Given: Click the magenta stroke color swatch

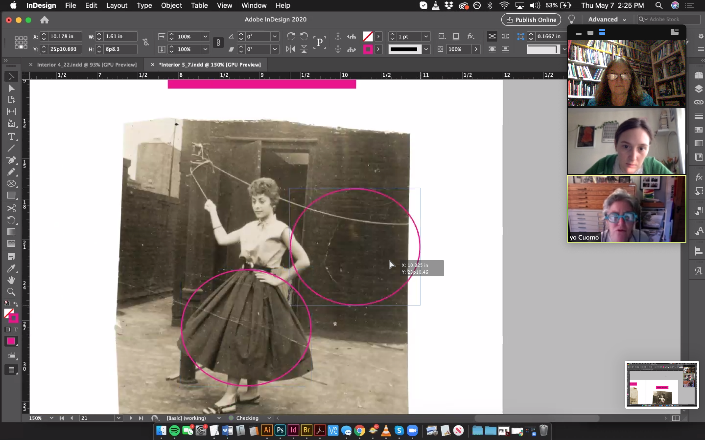Looking at the screenshot, I should pyautogui.click(x=368, y=49).
